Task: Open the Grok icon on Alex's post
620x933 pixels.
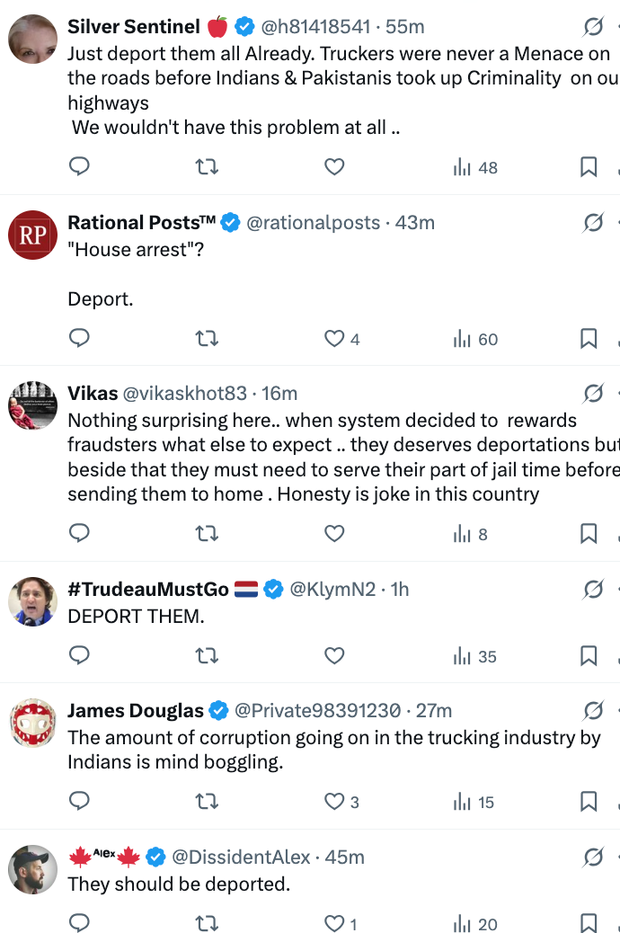Action: (x=593, y=858)
